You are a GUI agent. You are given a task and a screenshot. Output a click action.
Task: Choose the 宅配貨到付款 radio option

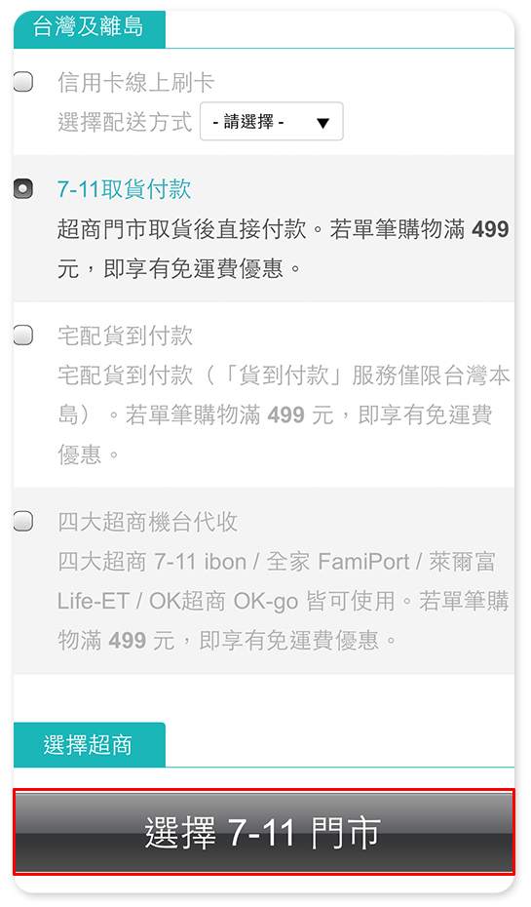(23, 335)
